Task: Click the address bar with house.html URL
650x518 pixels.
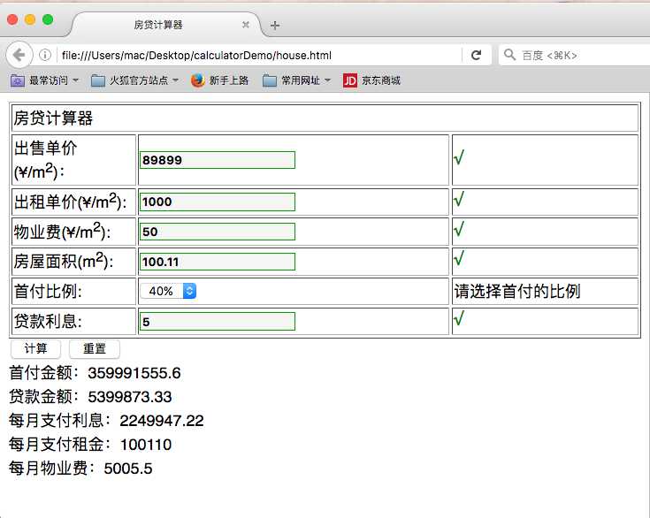Action: (x=259, y=55)
